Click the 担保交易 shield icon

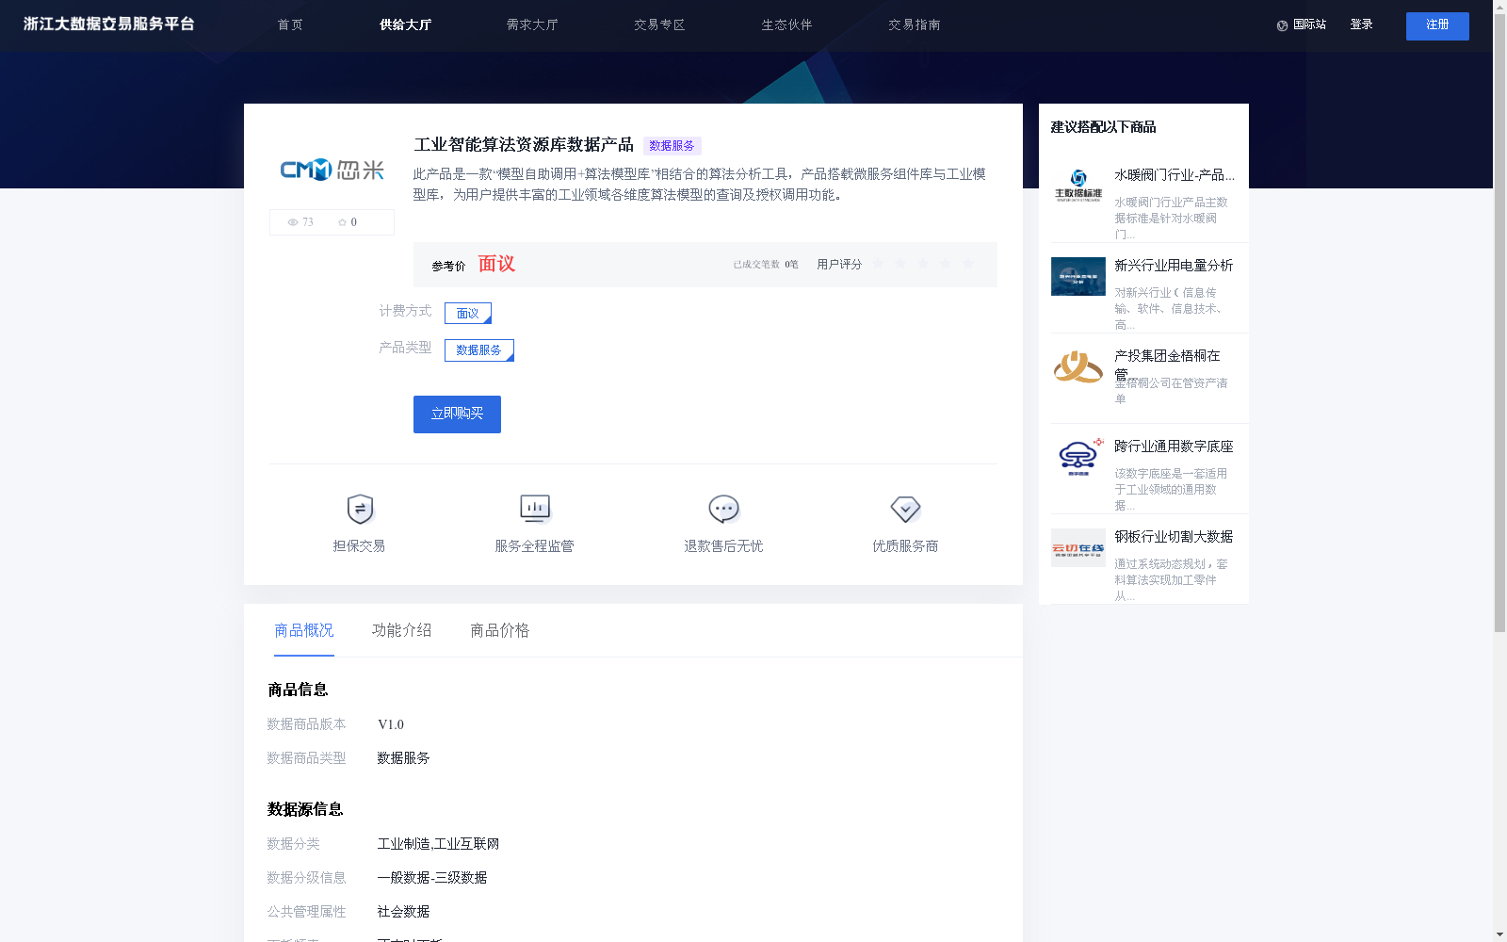[360, 509]
